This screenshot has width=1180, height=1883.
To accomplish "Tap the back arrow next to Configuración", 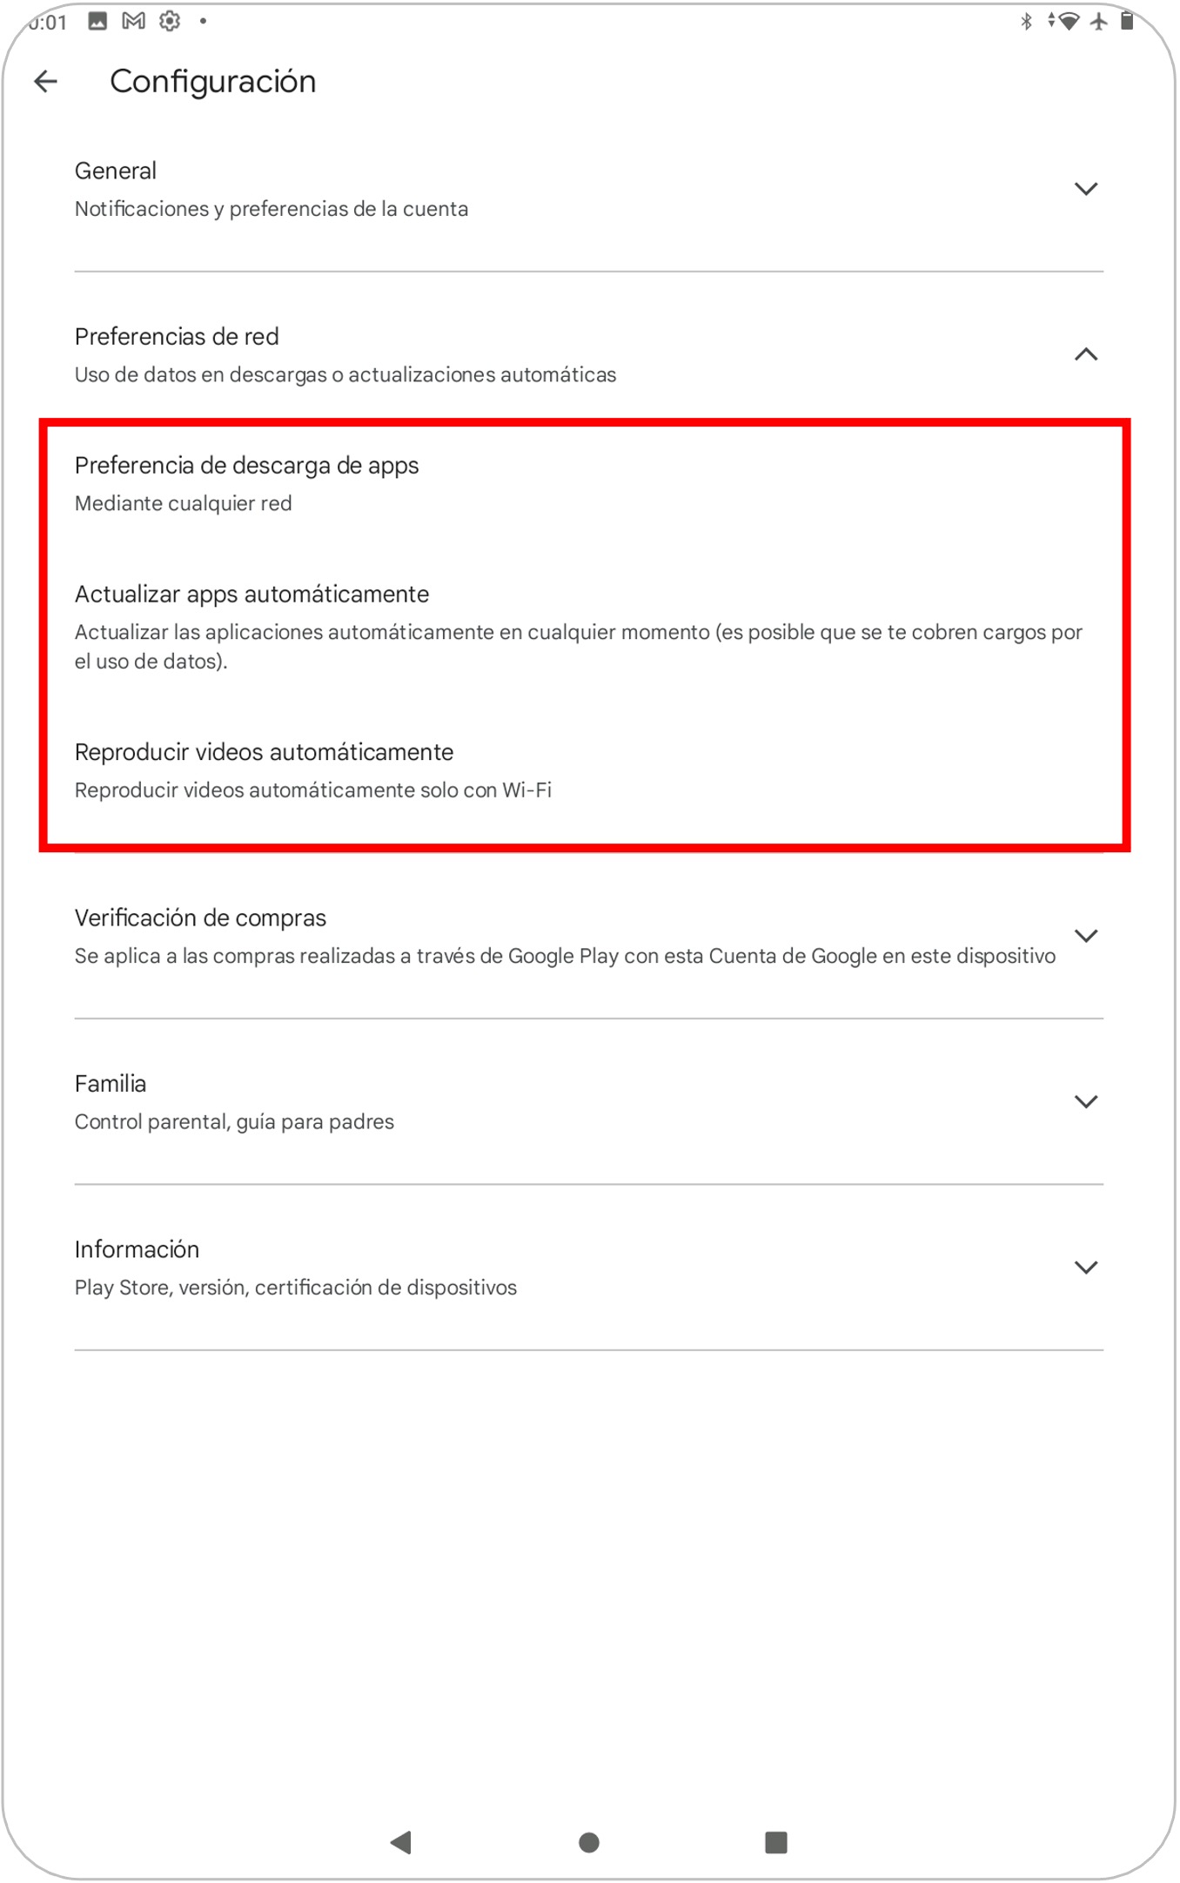I will pos(45,82).
